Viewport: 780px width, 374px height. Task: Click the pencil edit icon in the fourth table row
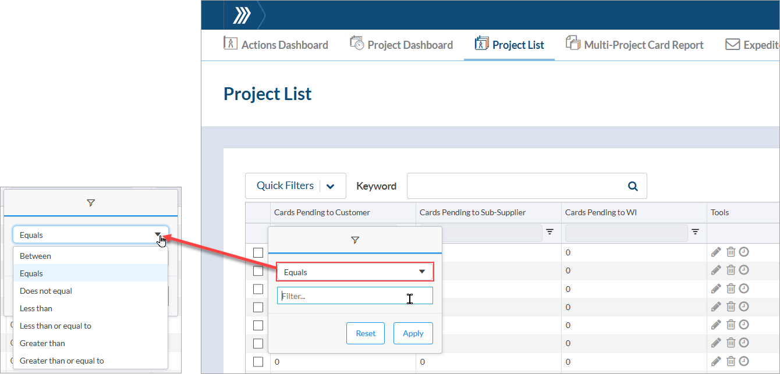click(x=716, y=307)
